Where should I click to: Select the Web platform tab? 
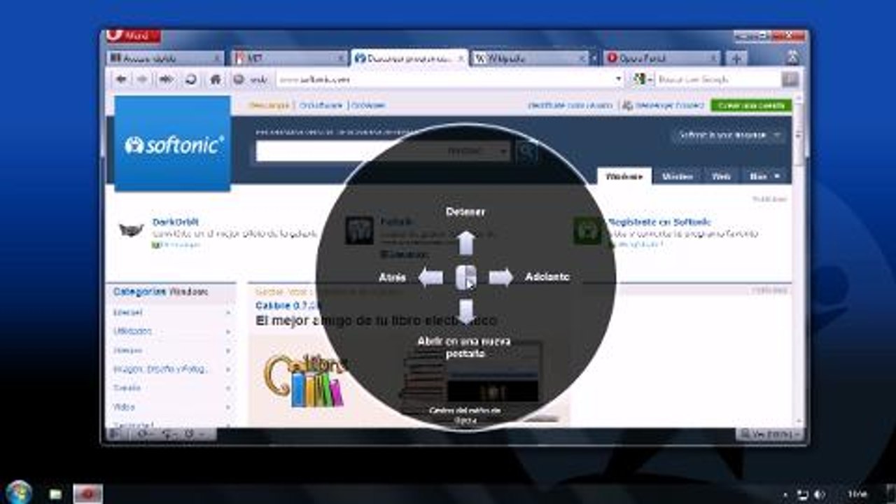pos(721,176)
